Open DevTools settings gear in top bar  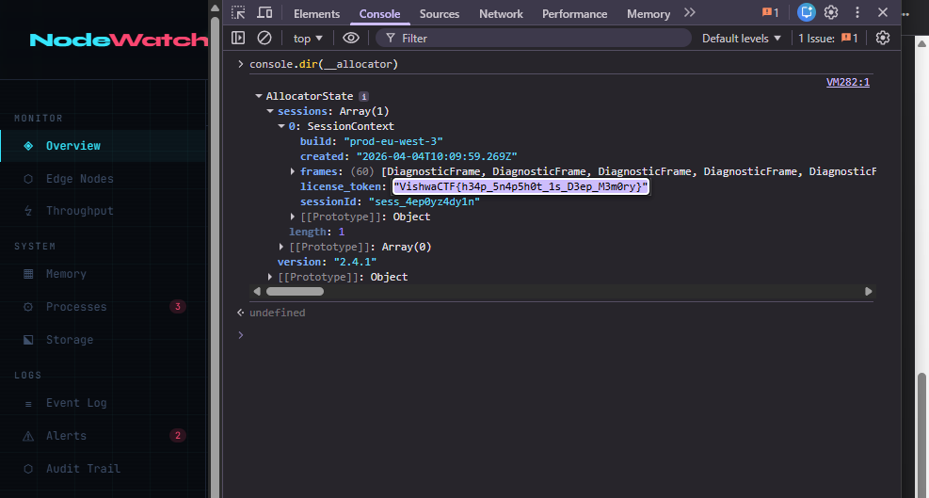(831, 13)
